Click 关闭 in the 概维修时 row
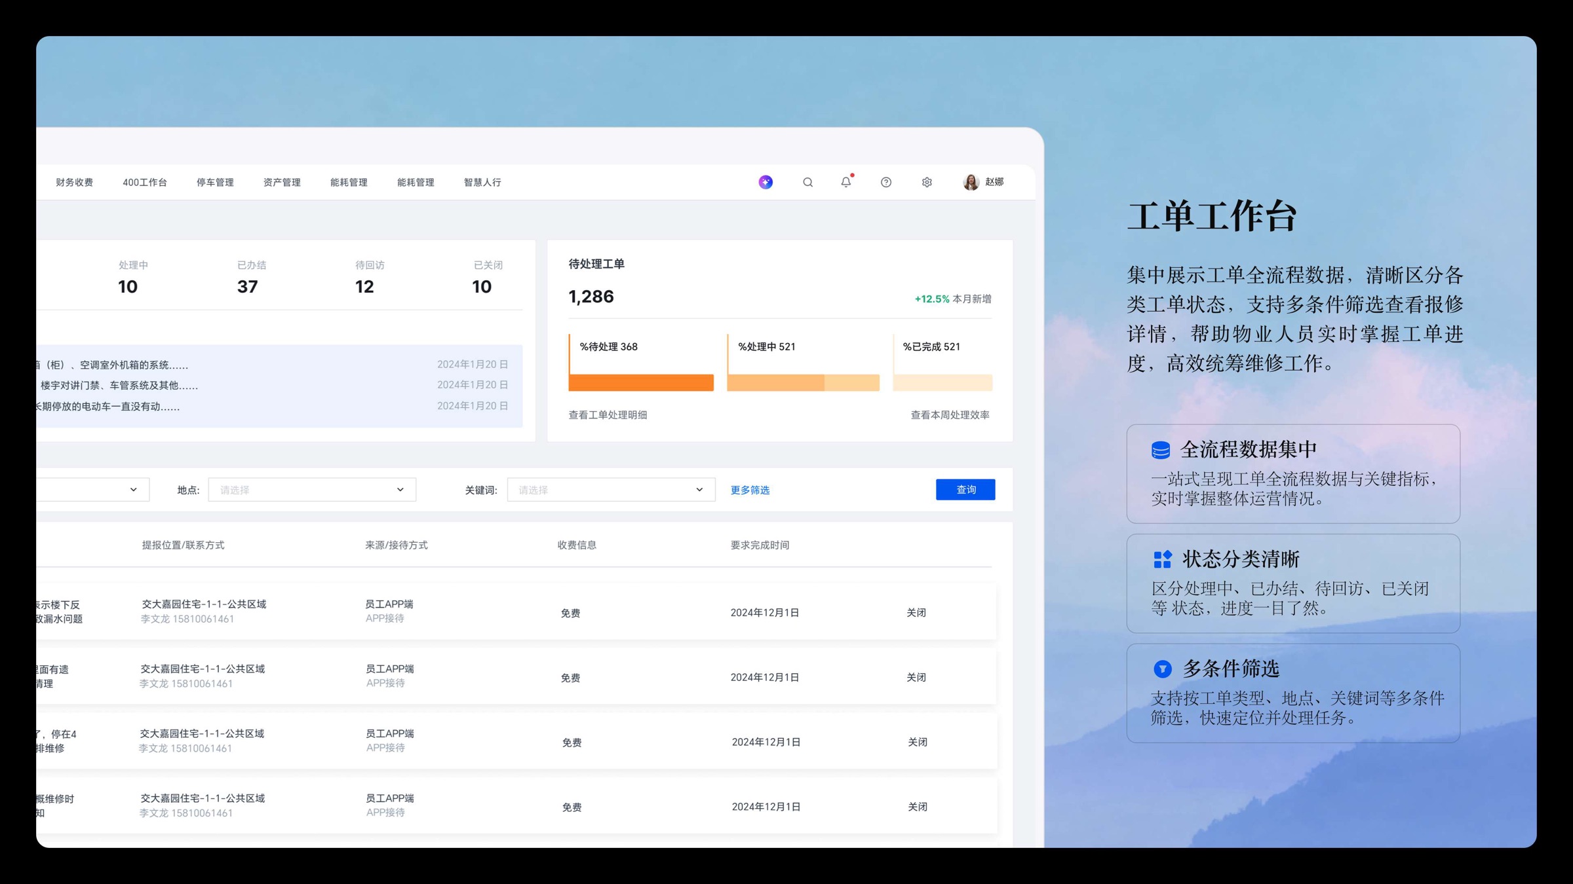Image resolution: width=1573 pixels, height=884 pixels. tap(917, 807)
